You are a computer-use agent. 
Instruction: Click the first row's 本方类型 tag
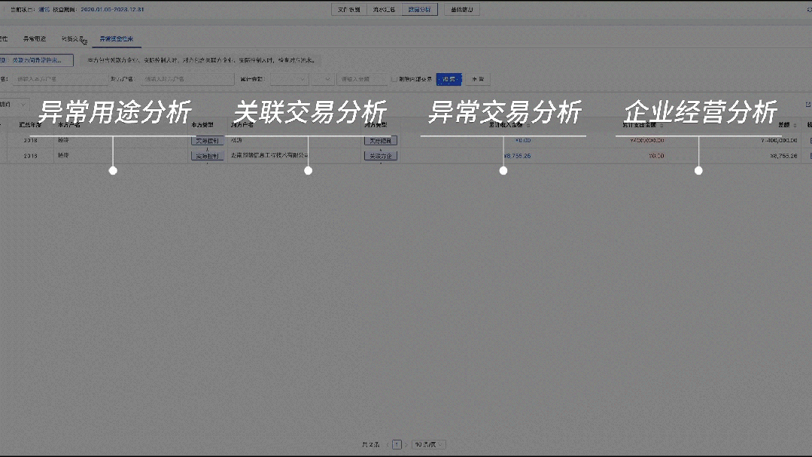click(x=207, y=141)
